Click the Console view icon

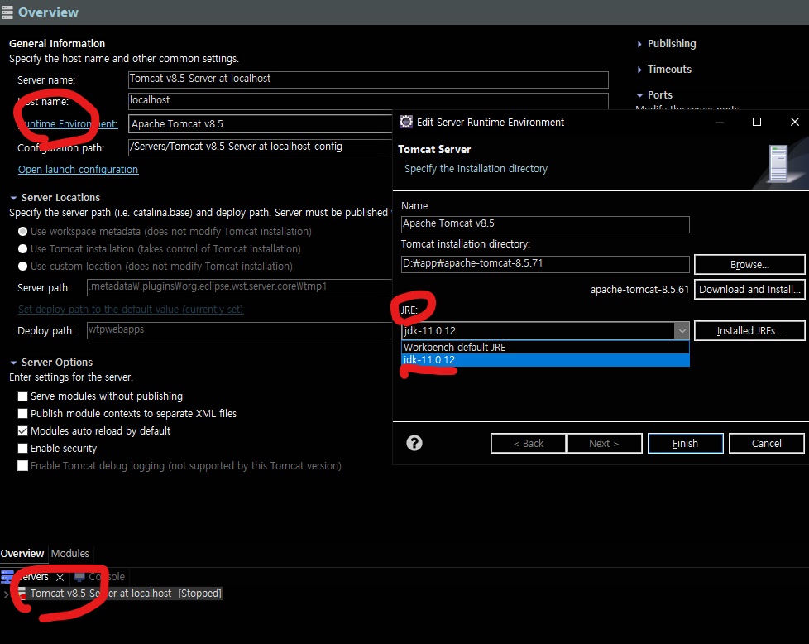(x=79, y=577)
